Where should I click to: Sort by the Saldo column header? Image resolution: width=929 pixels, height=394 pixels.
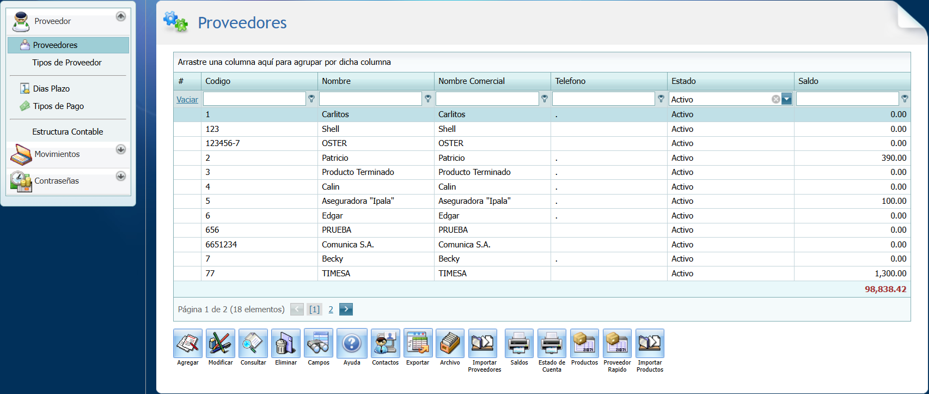click(808, 81)
